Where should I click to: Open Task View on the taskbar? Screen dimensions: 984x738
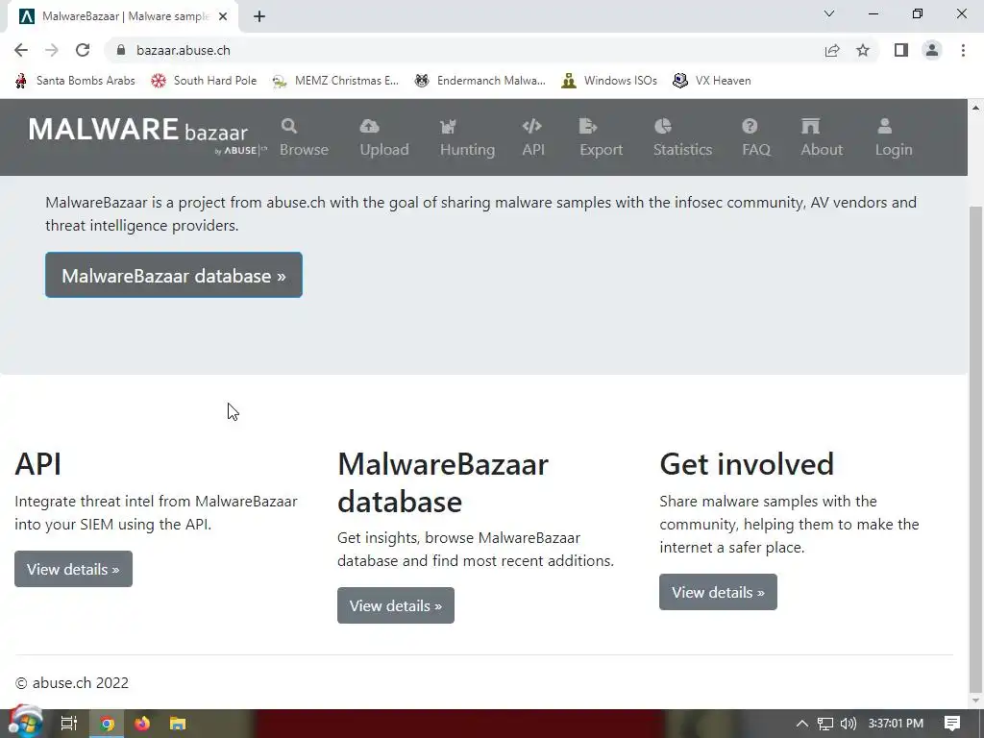tap(69, 724)
